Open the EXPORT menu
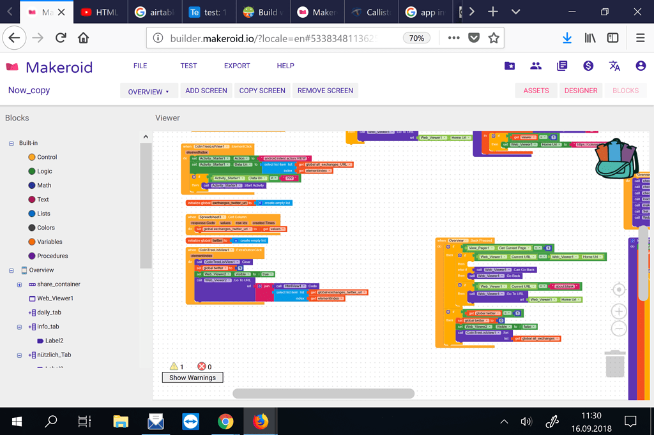654x435 pixels. pyautogui.click(x=236, y=65)
